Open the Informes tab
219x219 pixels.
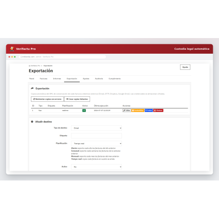click(57, 79)
